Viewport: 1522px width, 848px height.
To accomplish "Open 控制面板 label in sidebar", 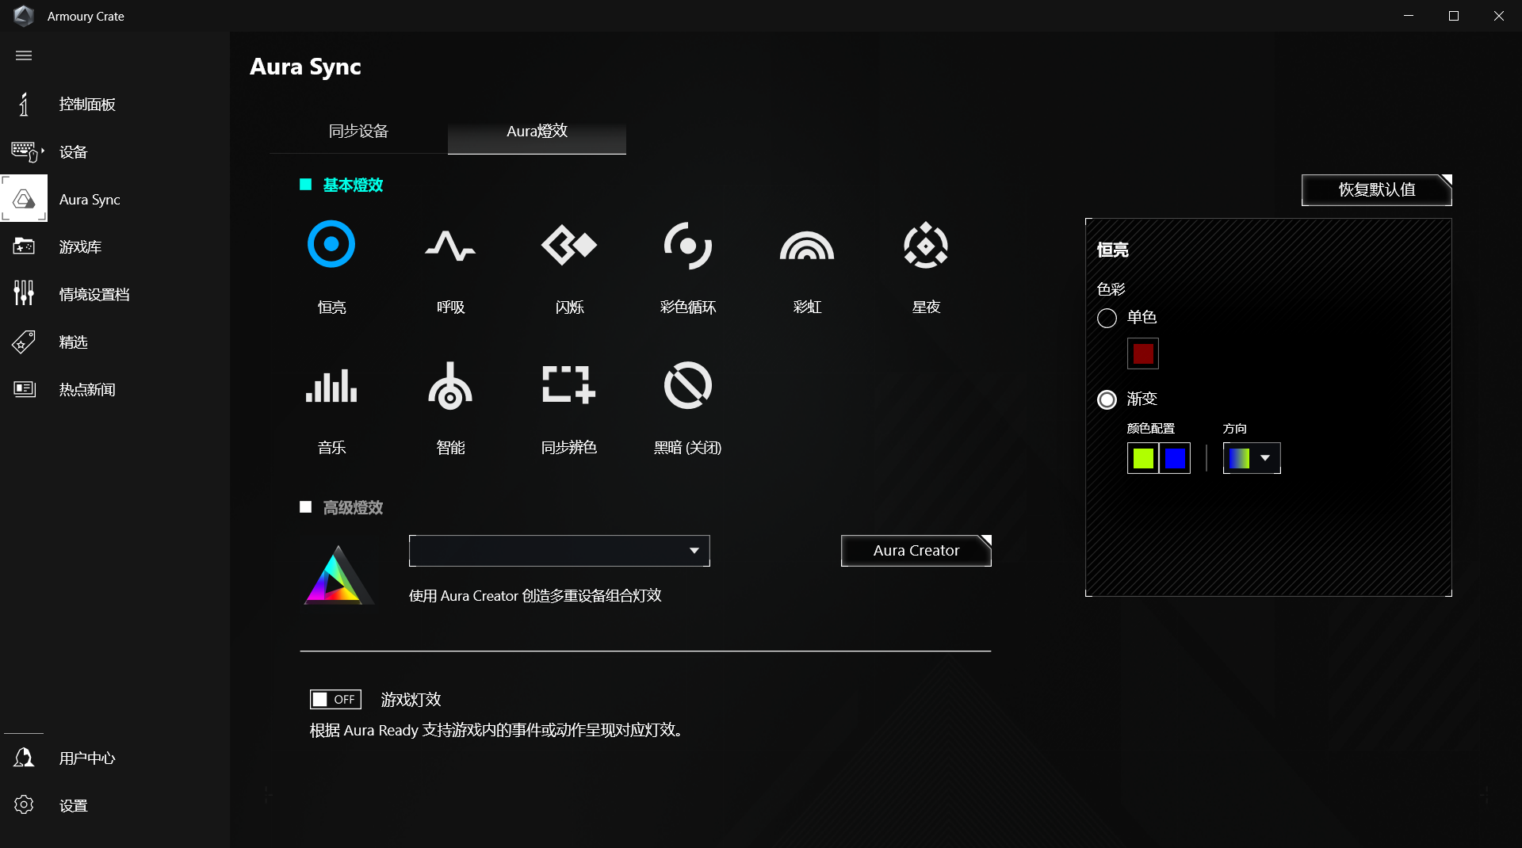I will coord(87,105).
